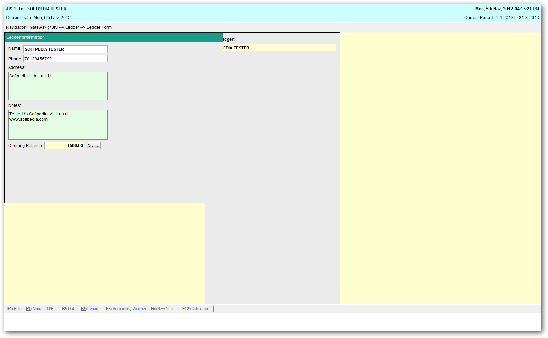The width and height of the screenshot is (548, 338).
Task: Click F2: Date shortcut
Action: click(x=69, y=309)
